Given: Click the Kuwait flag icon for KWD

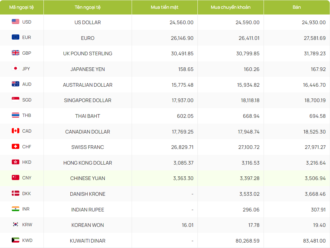Looking at the screenshot, I should 15,240.
